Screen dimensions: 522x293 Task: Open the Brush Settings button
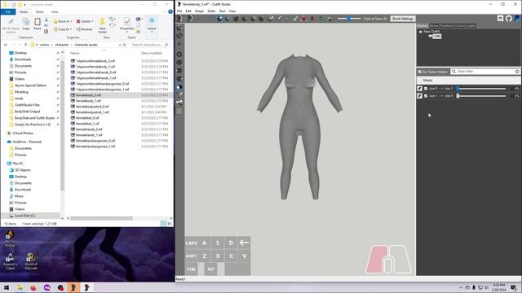tap(402, 19)
